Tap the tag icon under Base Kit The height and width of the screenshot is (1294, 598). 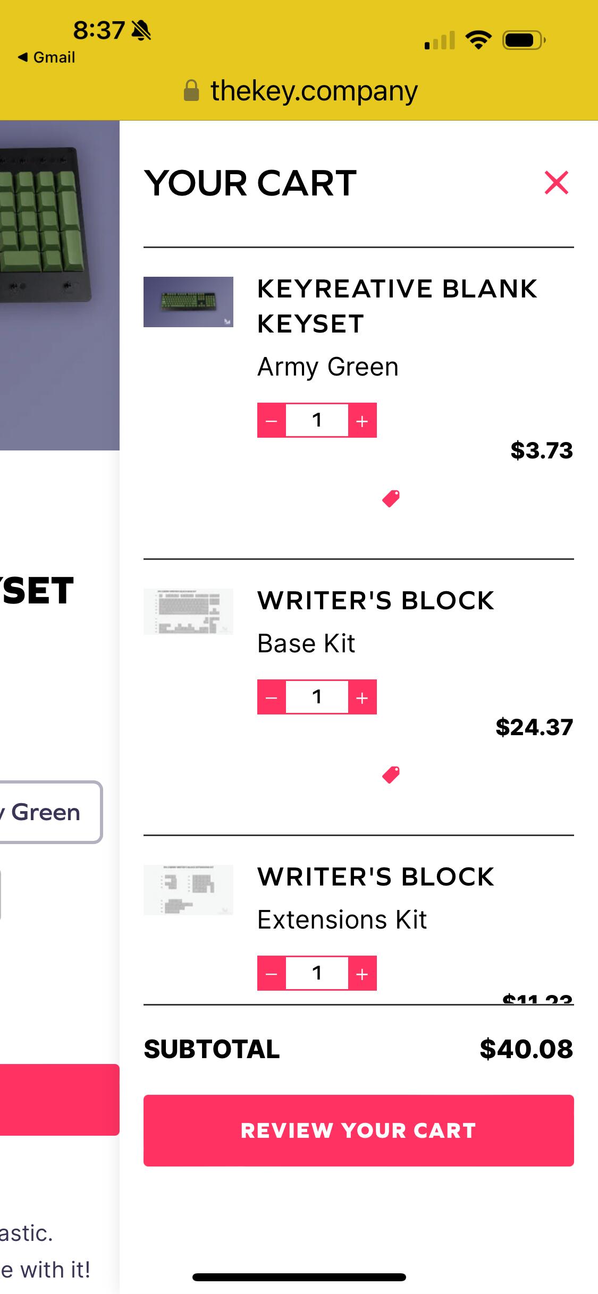(x=391, y=775)
